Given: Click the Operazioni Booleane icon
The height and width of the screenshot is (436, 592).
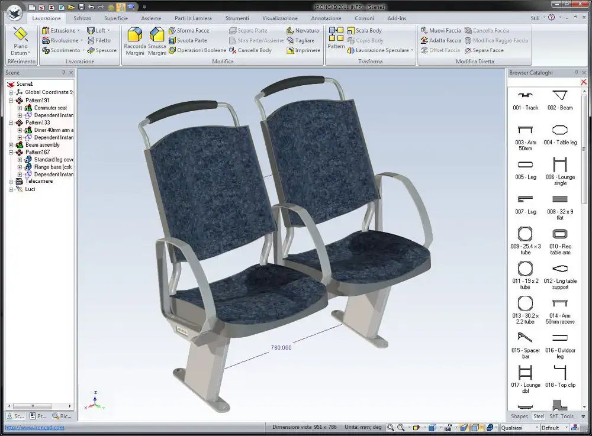Looking at the screenshot, I should (x=172, y=50).
